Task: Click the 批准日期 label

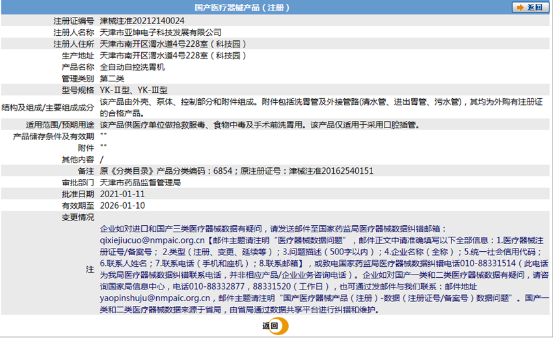Action: click(x=78, y=195)
